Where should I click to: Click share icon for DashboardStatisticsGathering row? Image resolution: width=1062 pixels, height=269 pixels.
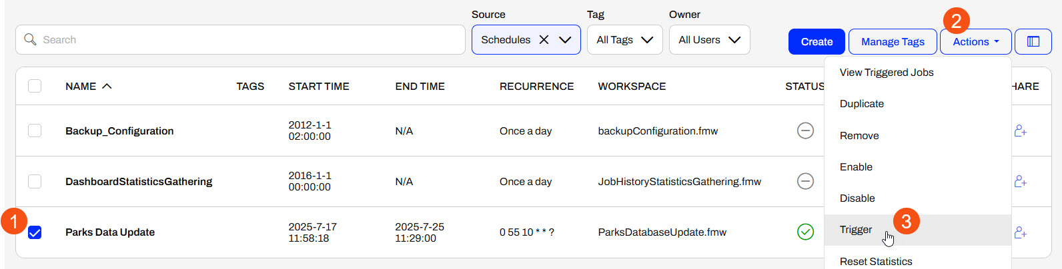click(x=1020, y=181)
